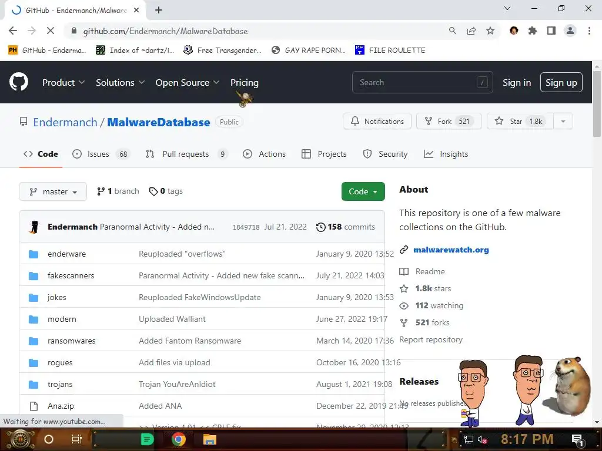Click Pricing in GitHub header

point(245,82)
